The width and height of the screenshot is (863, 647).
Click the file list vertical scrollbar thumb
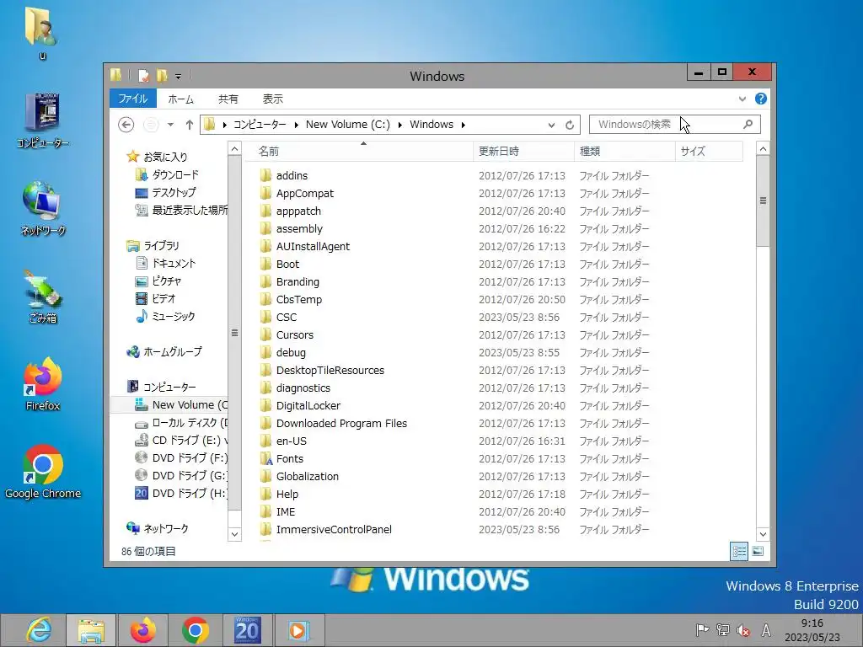[763, 201]
